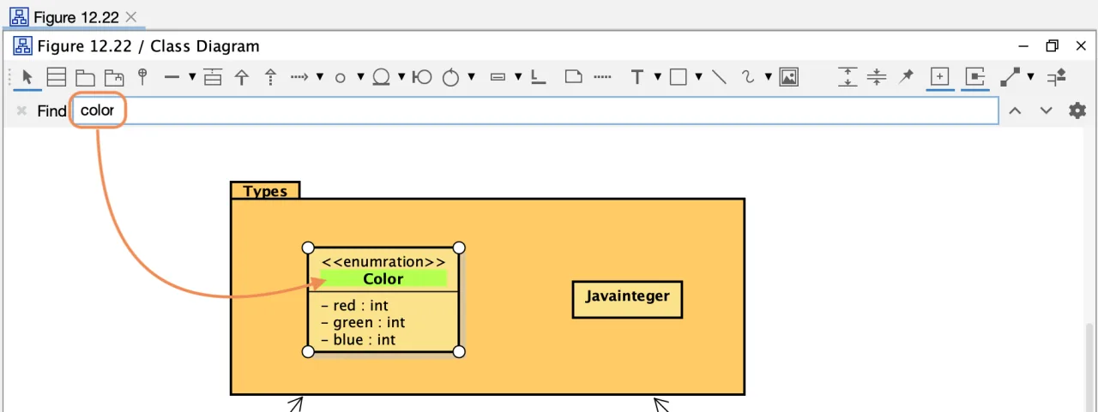1098x412 pixels.
Task: Open Find settings gear
Action: point(1077,110)
